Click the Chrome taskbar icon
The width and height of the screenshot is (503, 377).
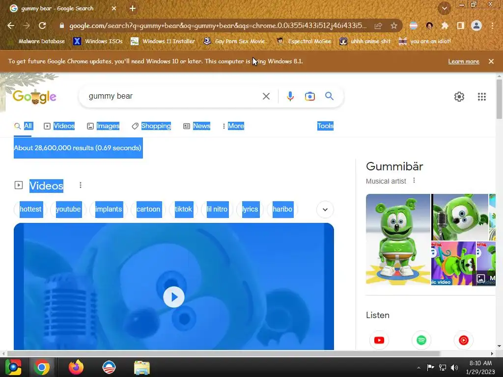pyautogui.click(x=42, y=367)
